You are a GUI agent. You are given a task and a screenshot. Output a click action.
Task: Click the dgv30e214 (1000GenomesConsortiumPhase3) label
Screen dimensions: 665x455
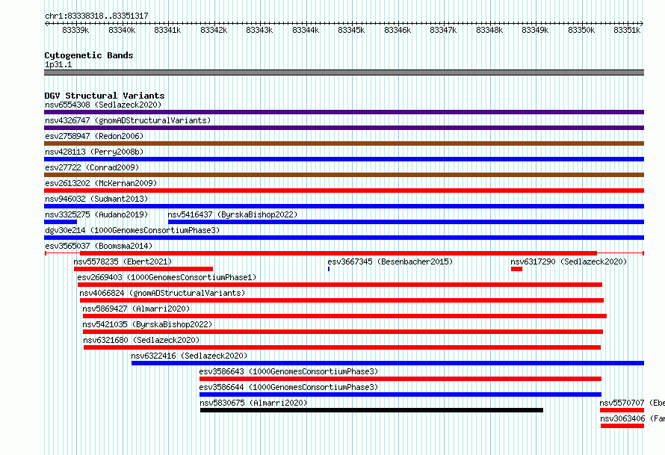tap(132, 230)
